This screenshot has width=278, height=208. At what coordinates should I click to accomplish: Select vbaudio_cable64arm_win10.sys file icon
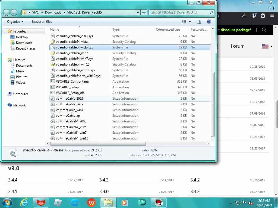click(53, 76)
